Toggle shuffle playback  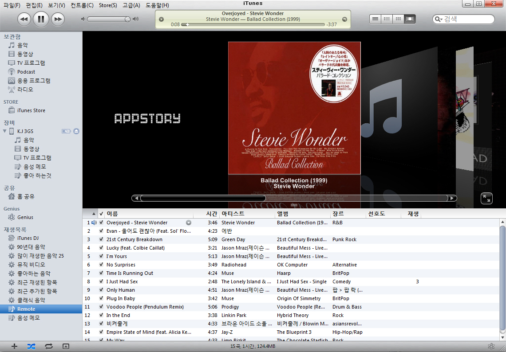32,347
